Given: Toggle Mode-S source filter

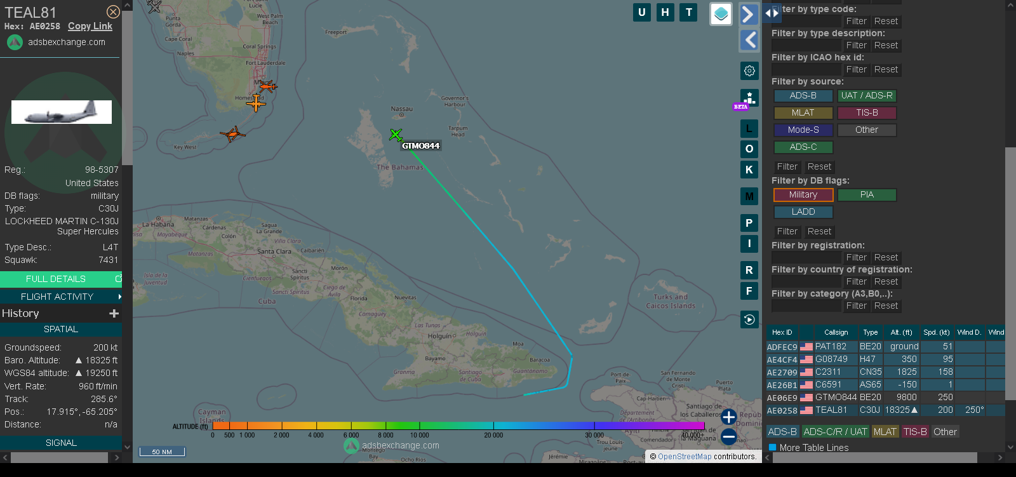Looking at the screenshot, I should tap(803, 130).
